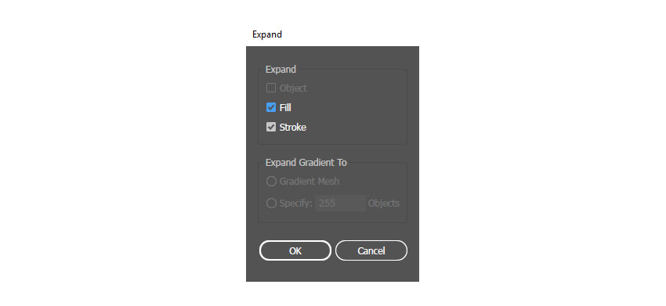This screenshot has height=306, width=666.
Task: Select the Gradient Mesh radio button
Action: point(271,182)
